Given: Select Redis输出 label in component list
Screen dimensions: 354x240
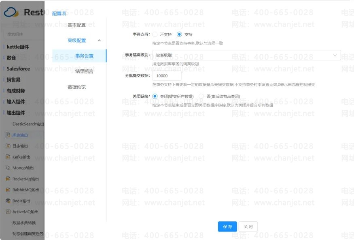Looking at the screenshot, I should click(21, 201).
